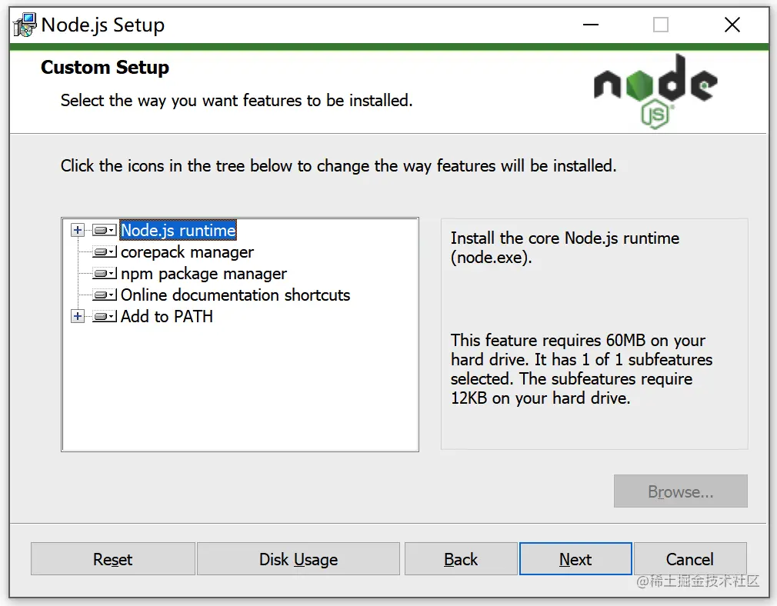Image resolution: width=777 pixels, height=606 pixels.
Task: Open npm package manager feature dropdown icon
Action: click(105, 274)
